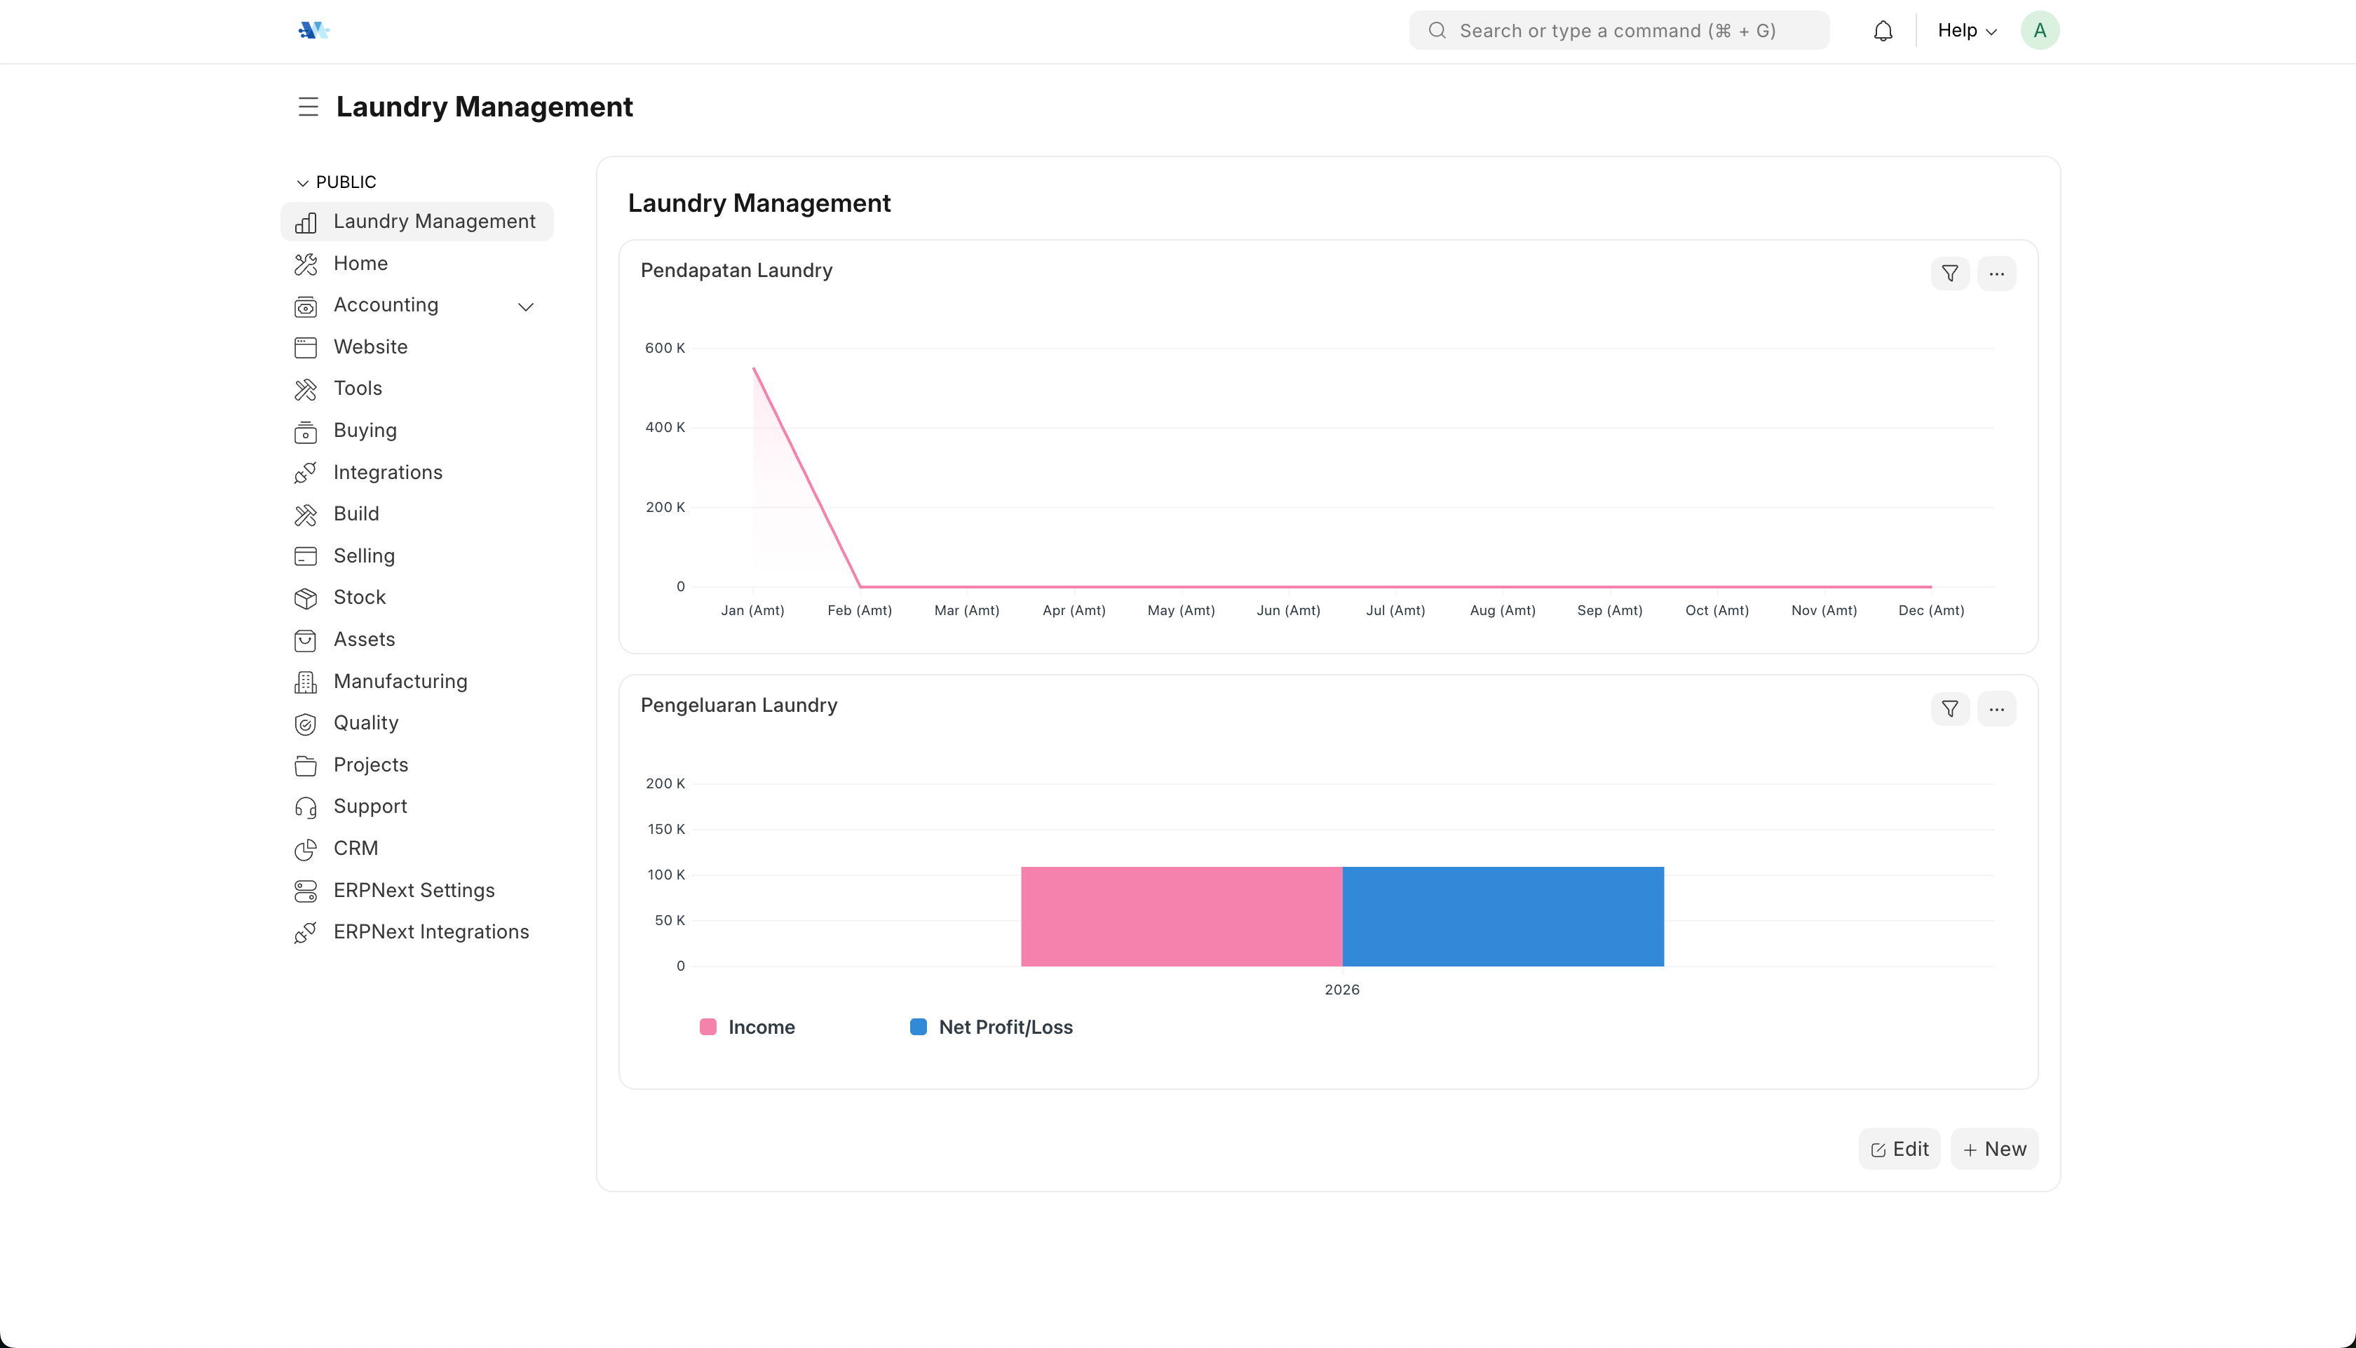Click the CRM pie chart icon
Image resolution: width=2356 pixels, height=1348 pixels.
(306, 849)
